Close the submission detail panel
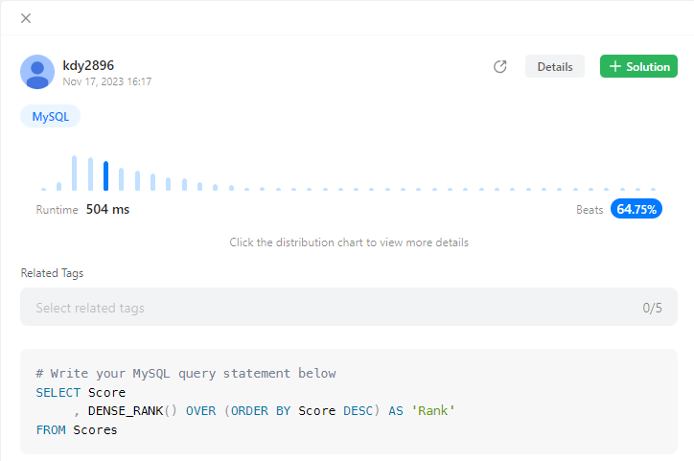The width and height of the screenshot is (694, 461). 26,18
